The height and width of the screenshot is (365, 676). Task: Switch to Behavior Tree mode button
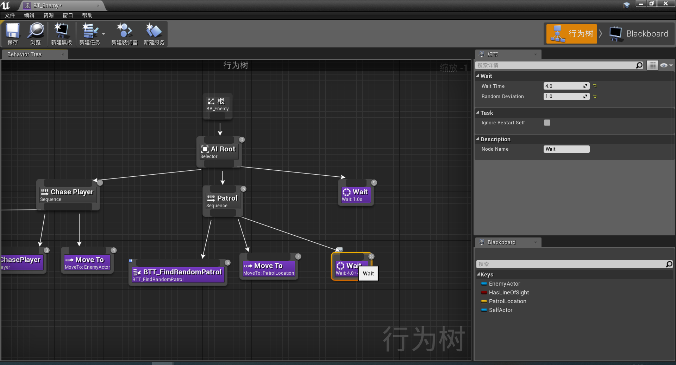point(571,34)
